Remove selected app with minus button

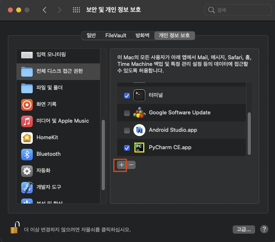pyautogui.click(x=131, y=165)
